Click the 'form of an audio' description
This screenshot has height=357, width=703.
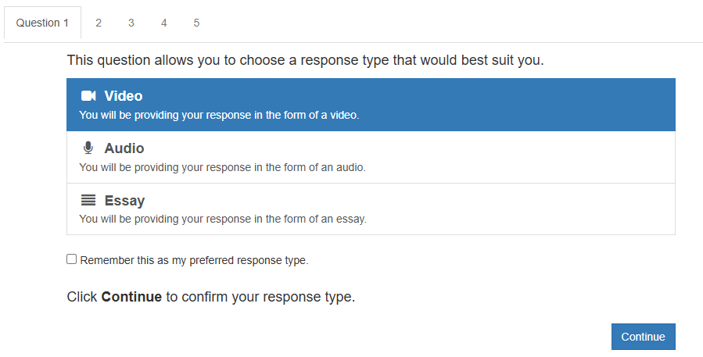click(222, 166)
